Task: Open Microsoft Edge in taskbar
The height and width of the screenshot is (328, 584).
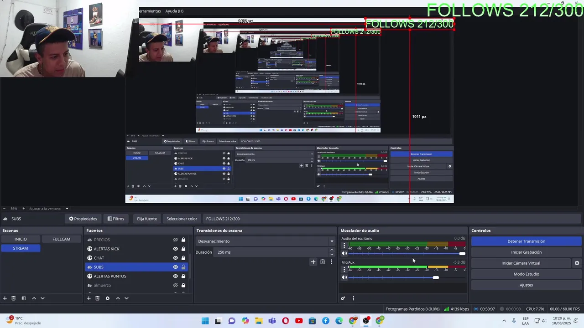Action: click(x=339, y=321)
